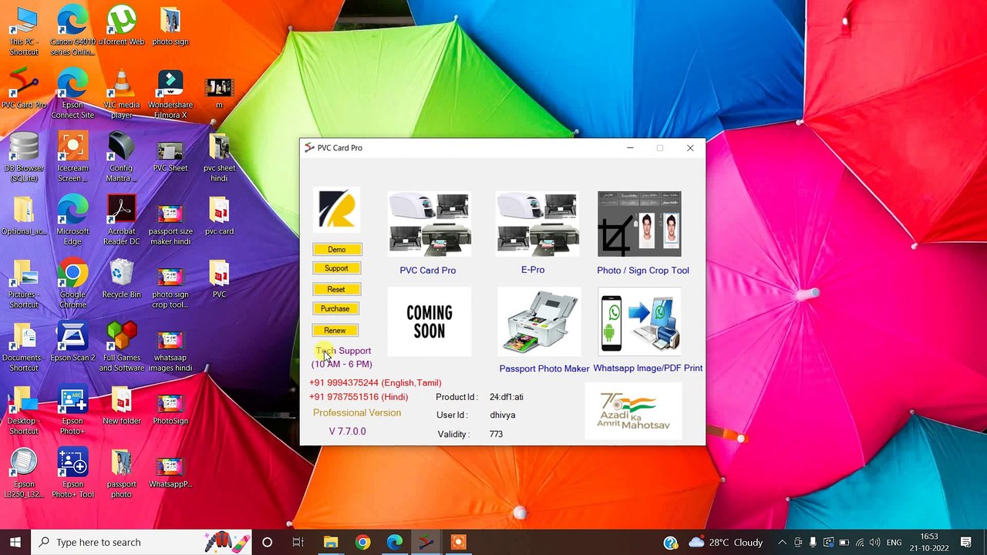Click the phone number +91 9994375244 (English,Tamil)
This screenshot has width=987, height=555.
[376, 383]
